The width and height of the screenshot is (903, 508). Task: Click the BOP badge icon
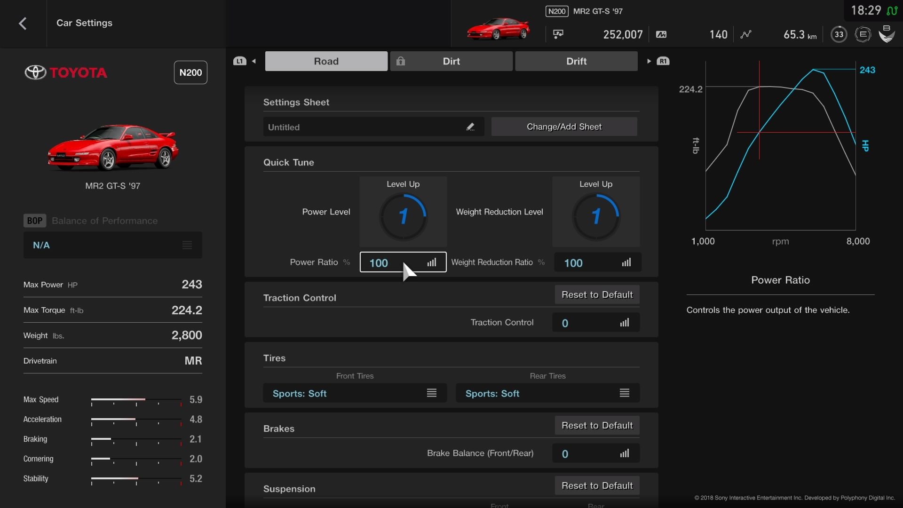(x=35, y=221)
